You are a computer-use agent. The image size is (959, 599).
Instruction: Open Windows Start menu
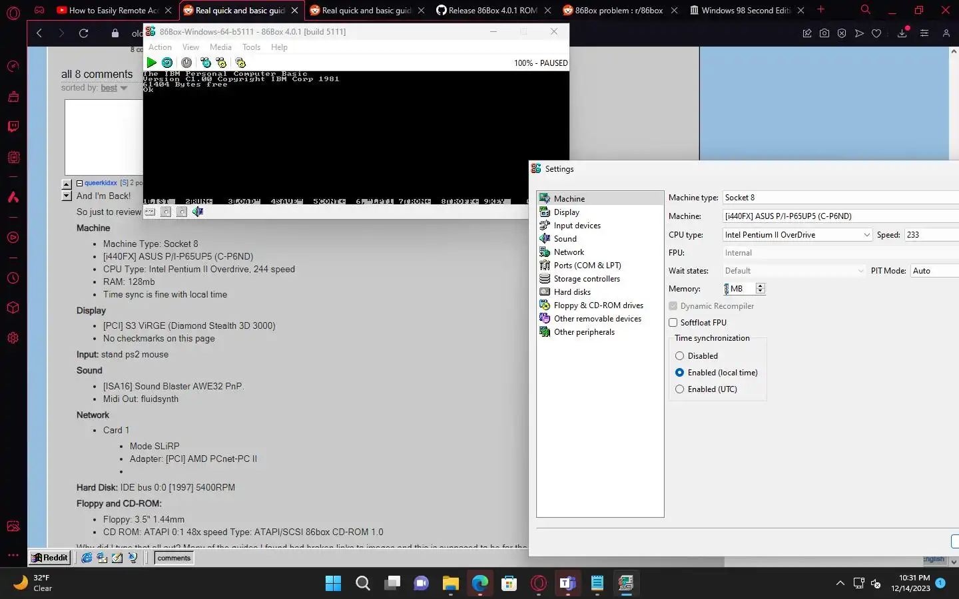pos(333,584)
